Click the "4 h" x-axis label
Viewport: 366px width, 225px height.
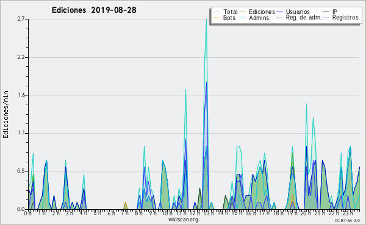pyautogui.click(x=83, y=213)
